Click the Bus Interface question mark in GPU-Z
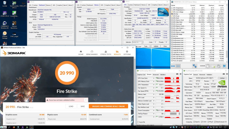The height and width of the screenshot is (129, 229). (226, 95)
